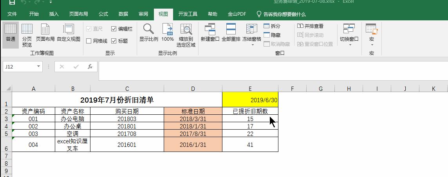Open the Formulas (公式) tab
The width and height of the screenshot is (448, 177).
tap(103, 14)
